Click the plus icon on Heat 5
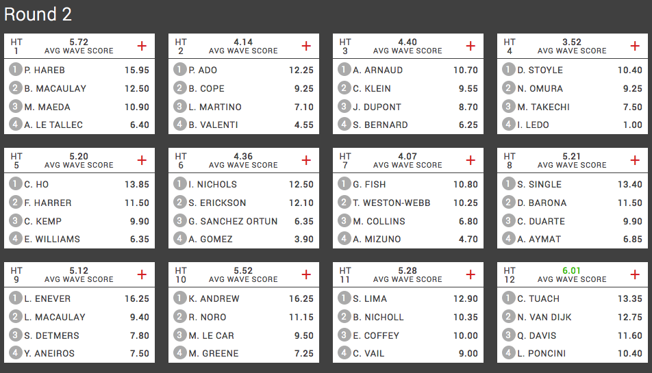This screenshot has width=652, height=373. (x=142, y=160)
